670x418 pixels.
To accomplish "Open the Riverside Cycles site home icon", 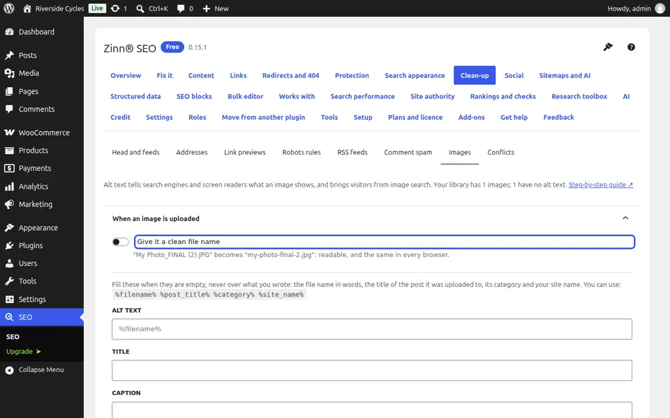I will click(x=27, y=8).
